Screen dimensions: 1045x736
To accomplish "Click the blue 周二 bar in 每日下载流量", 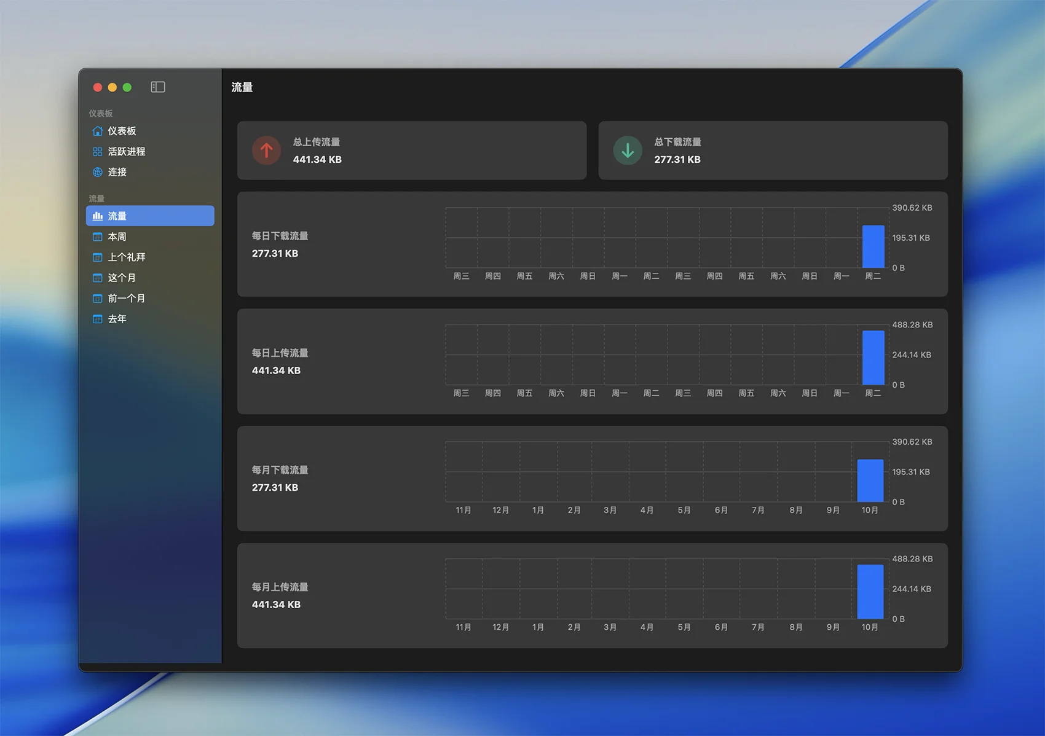I will [873, 246].
